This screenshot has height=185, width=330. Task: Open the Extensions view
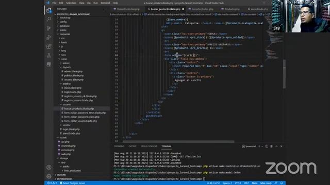tap(49, 46)
